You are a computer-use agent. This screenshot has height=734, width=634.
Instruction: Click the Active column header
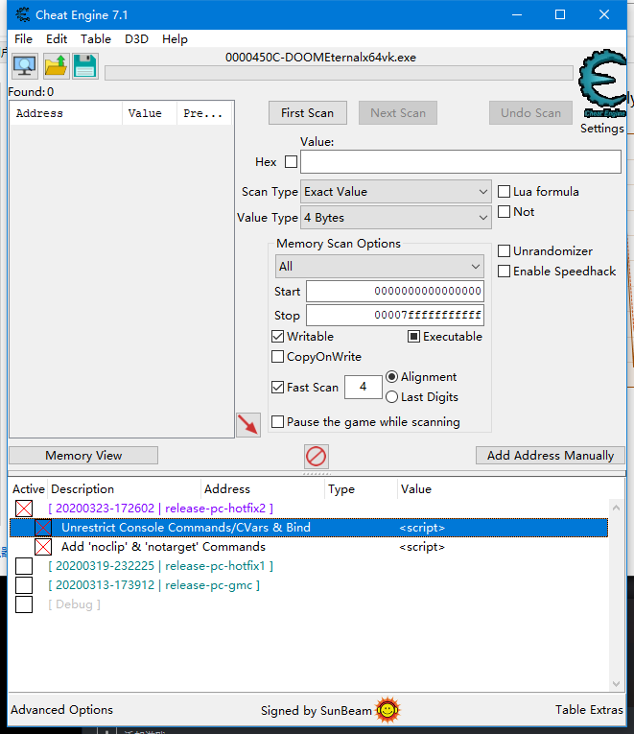click(29, 489)
